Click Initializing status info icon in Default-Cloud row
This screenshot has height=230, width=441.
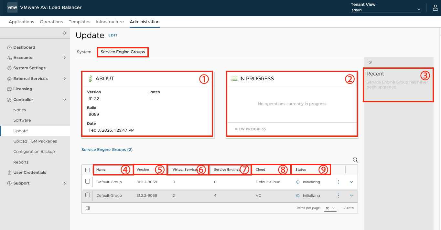coord(298,182)
